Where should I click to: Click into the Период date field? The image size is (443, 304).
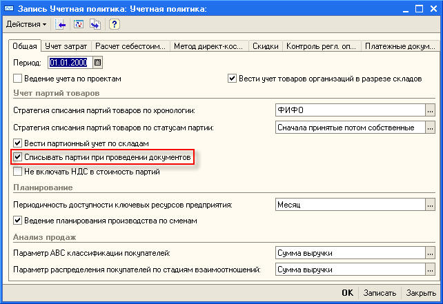tap(69, 63)
